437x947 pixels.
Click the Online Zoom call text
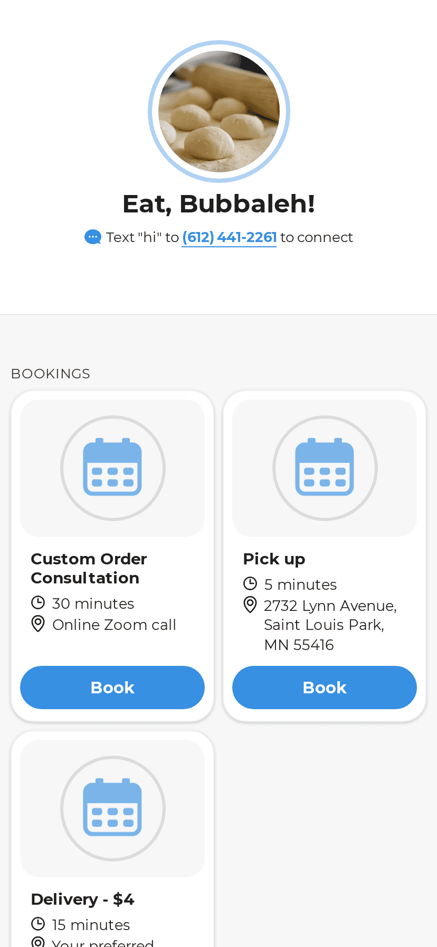tap(114, 625)
